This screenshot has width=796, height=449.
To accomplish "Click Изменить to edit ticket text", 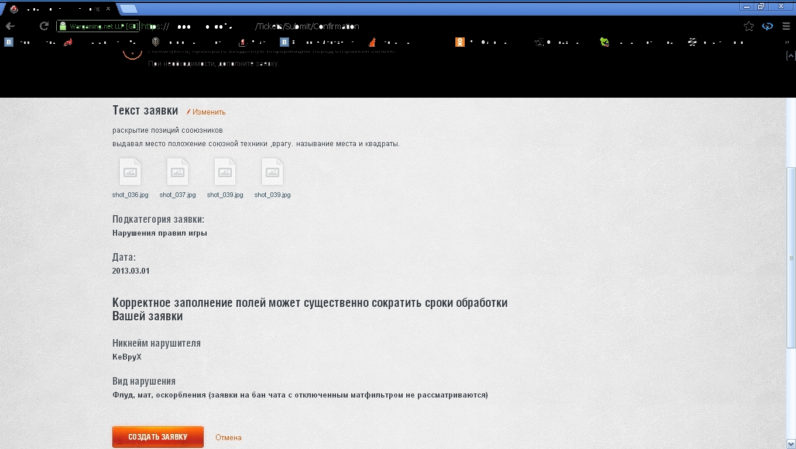I will [206, 112].
